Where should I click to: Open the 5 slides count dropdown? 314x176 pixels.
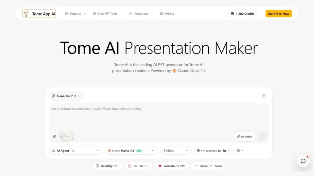coord(176,151)
